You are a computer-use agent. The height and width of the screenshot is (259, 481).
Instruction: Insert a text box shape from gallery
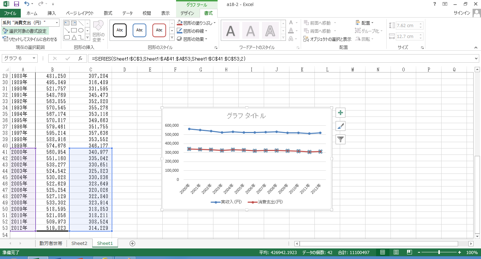click(x=67, y=23)
